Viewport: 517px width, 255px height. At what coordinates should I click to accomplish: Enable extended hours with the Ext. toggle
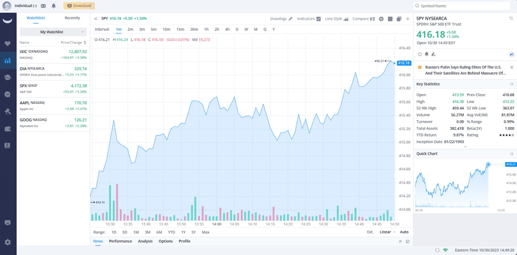tap(370, 232)
